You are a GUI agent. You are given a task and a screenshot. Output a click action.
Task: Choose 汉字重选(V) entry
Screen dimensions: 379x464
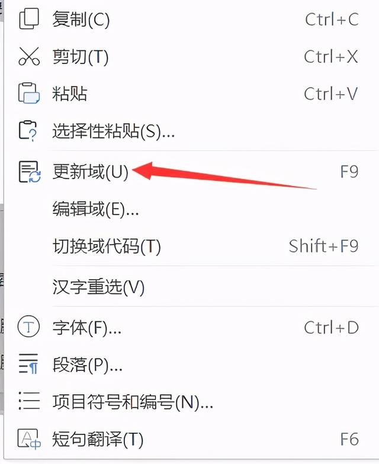point(189,287)
